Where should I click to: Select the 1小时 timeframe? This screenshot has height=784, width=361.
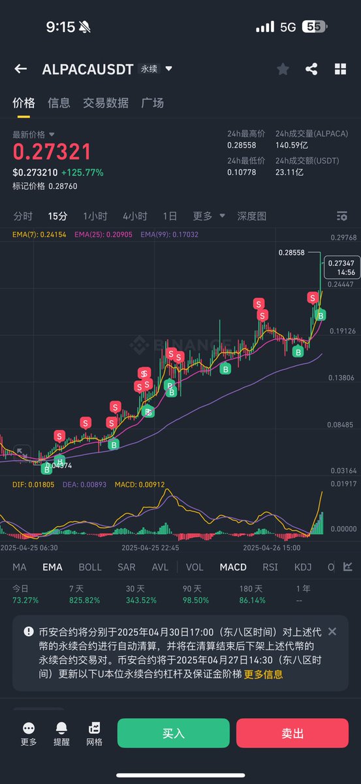click(95, 216)
